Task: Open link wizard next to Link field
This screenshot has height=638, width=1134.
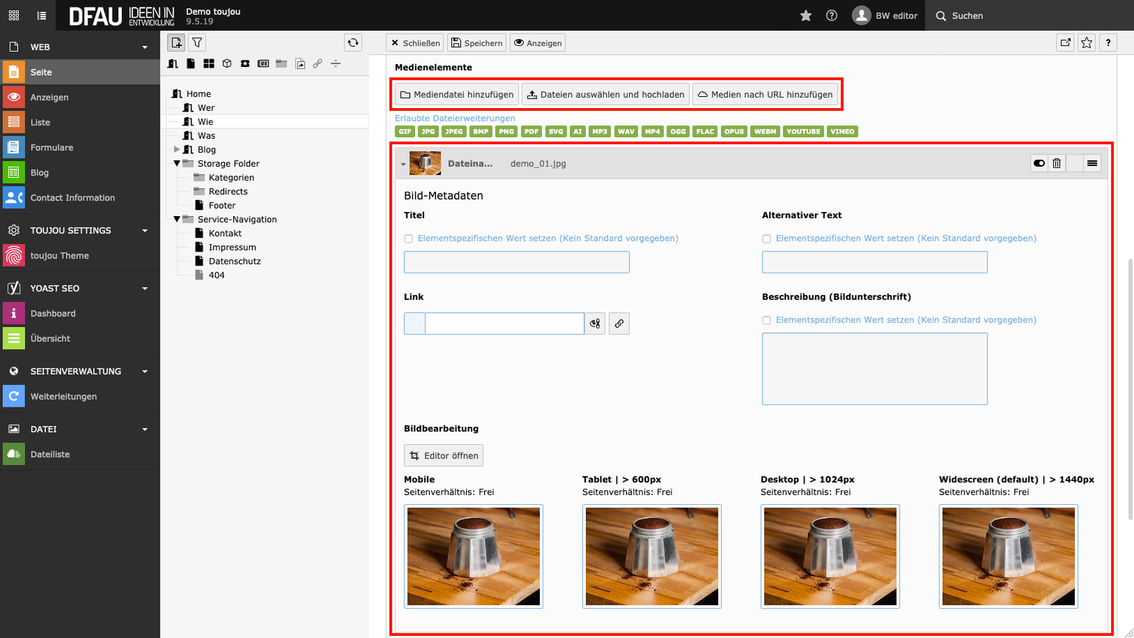Action: (x=619, y=324)
